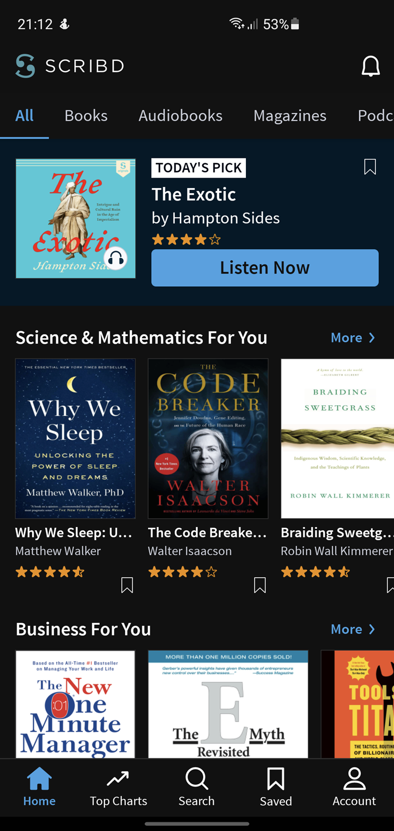Click the Listen Now button
The height and width of the screenshot is (831, 394).
click(x=265, y=267)
